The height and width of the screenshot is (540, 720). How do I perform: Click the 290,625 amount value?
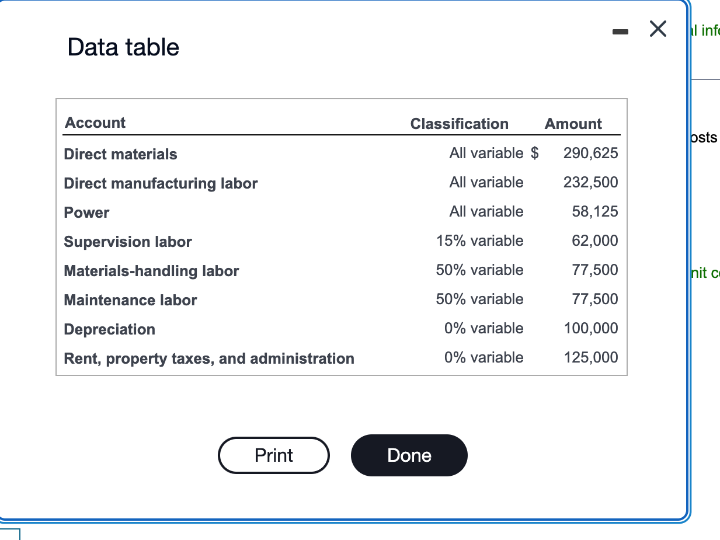[x=590, y=153]
